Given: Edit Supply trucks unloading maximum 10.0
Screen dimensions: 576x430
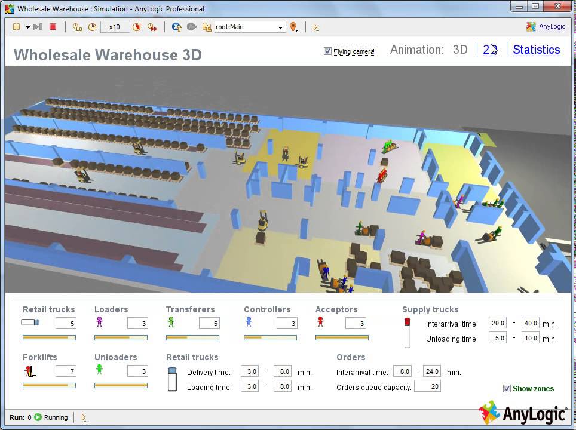Looking at the screenshot, I should tap(531, 338).
